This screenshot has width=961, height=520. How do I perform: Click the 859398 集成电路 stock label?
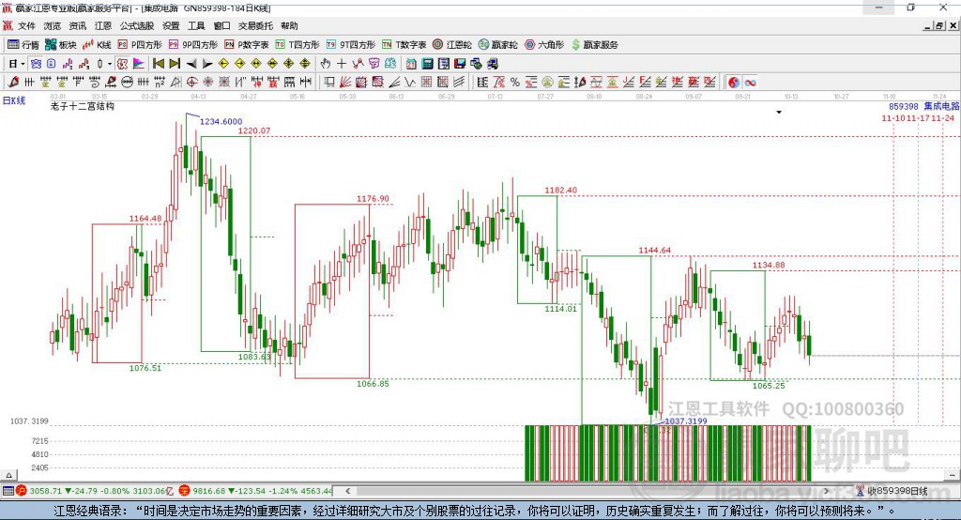click(924, 106)
